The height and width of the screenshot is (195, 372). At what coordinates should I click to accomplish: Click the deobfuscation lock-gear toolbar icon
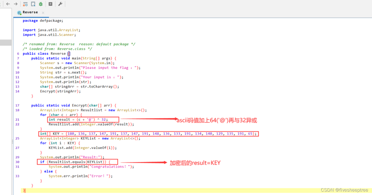pos(25,4)
